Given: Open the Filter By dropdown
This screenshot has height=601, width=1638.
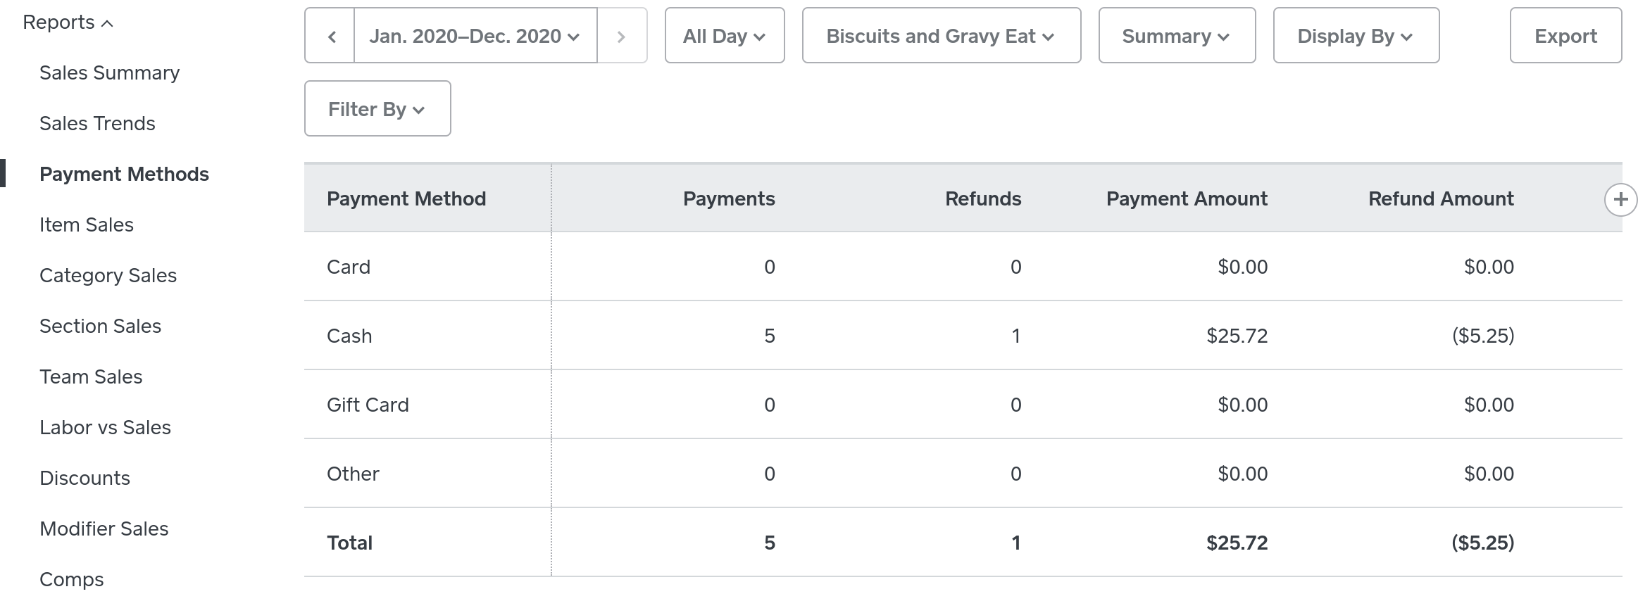Looking at the screenshot, I should point(377,109).
